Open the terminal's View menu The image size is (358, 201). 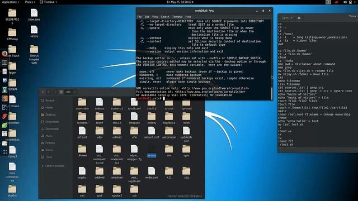click(155, 17)
